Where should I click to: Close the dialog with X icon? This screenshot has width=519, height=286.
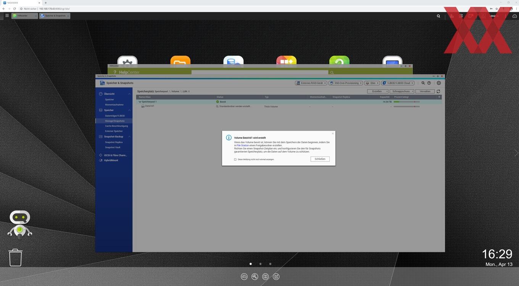click(333, 134)
